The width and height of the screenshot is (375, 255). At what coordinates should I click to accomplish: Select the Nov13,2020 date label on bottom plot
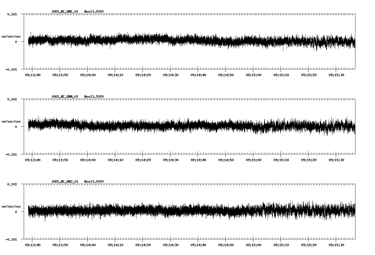(x=94, y=182)
